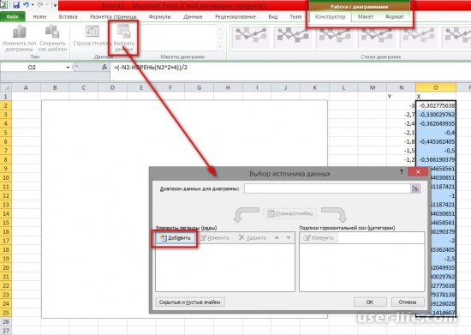Click Switch Row/Column in the ribbon

pos(92,36)
